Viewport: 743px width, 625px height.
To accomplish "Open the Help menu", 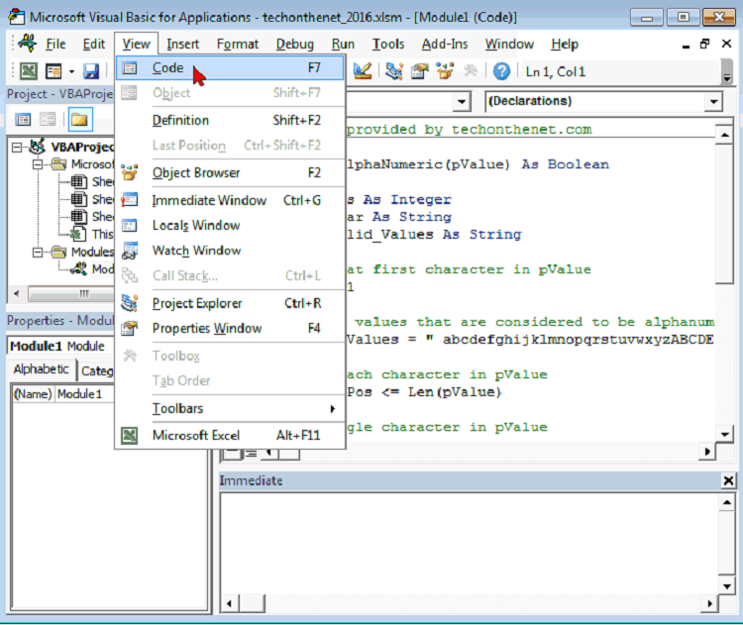I will [565, 44].
